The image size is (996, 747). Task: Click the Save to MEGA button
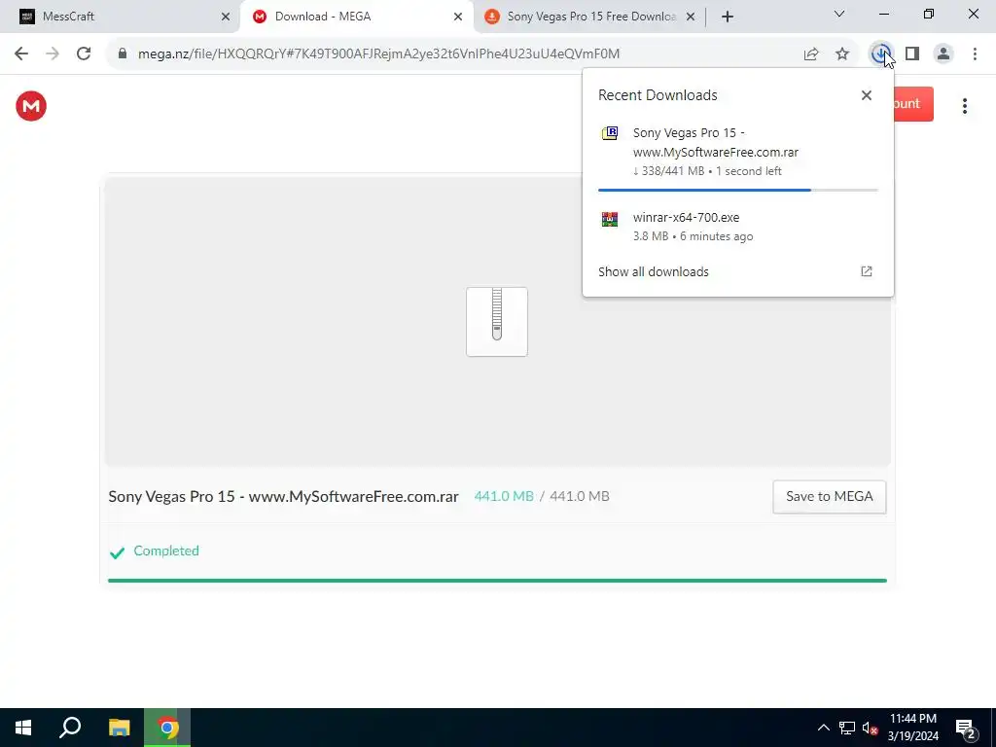[x=829, y=496]
